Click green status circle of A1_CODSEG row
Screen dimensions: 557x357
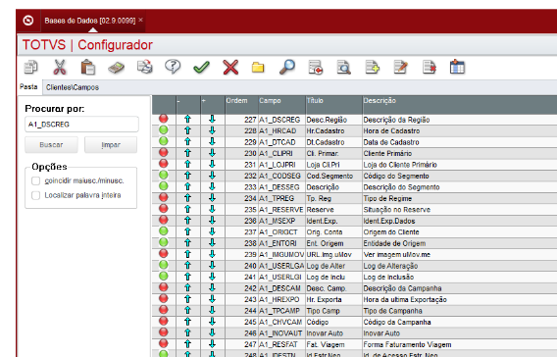pyautogui.click(x=164, y=175)
